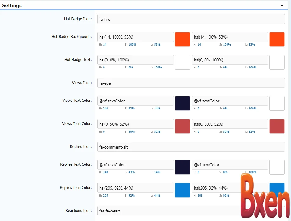Click the left Hot Badge Text white swatch
This screenshot has width=291, height=221.
coord(182,62)
